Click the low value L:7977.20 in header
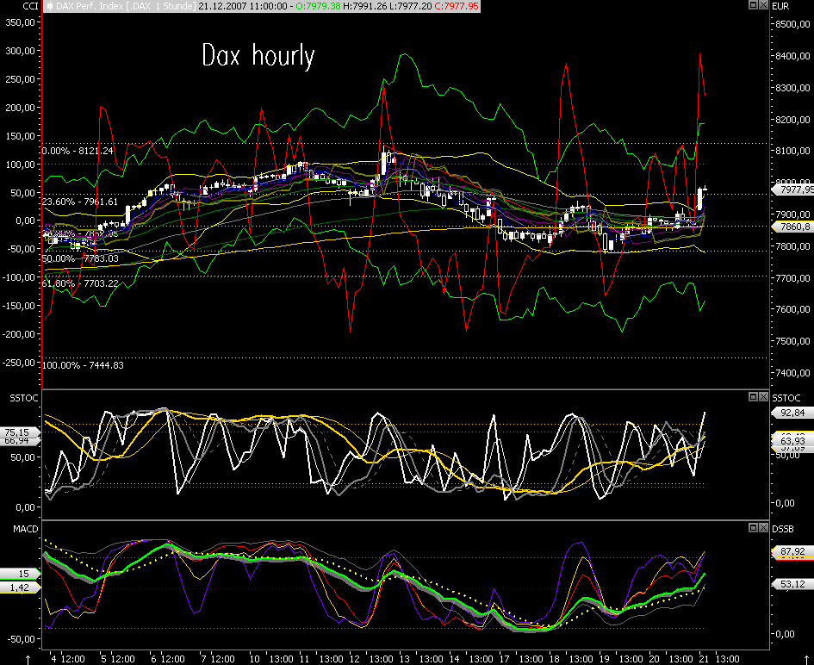Screen dimensions: 814x665 coord(410,6)
